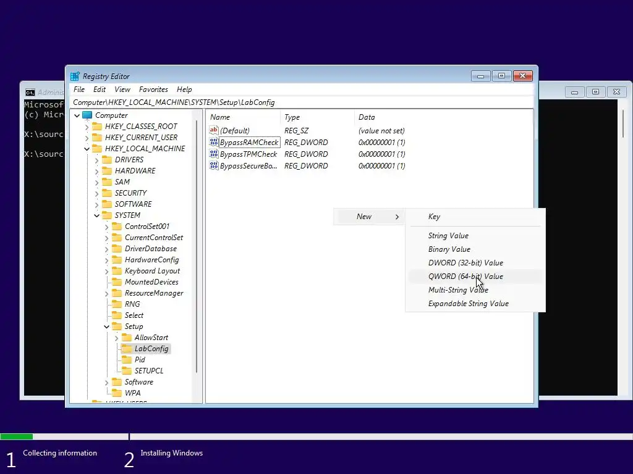Expand the ControlSet001 key arrow
The height and width of the screenshot is (474, 633).
pos(106,227)
